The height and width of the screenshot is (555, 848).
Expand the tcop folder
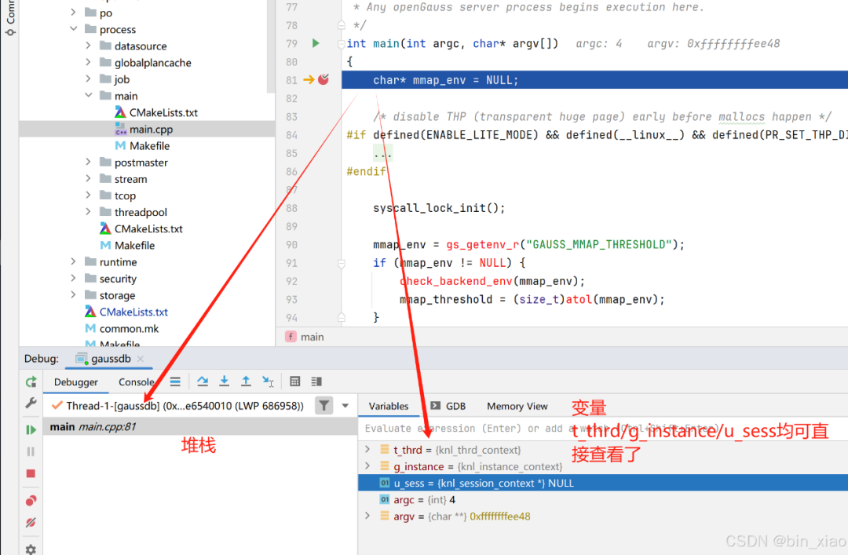89,195
